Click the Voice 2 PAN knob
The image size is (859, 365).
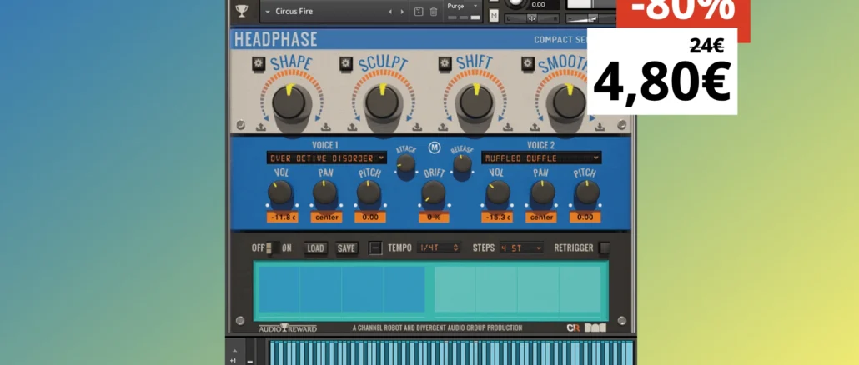point(543,193)
